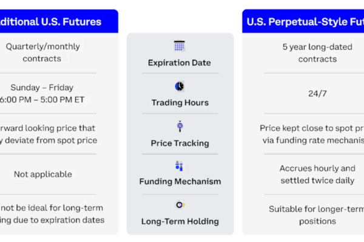This screenshot has width=364, height=242.
Task: Click Accrues hourly and settled twice daily
Action: click(317, 174)
